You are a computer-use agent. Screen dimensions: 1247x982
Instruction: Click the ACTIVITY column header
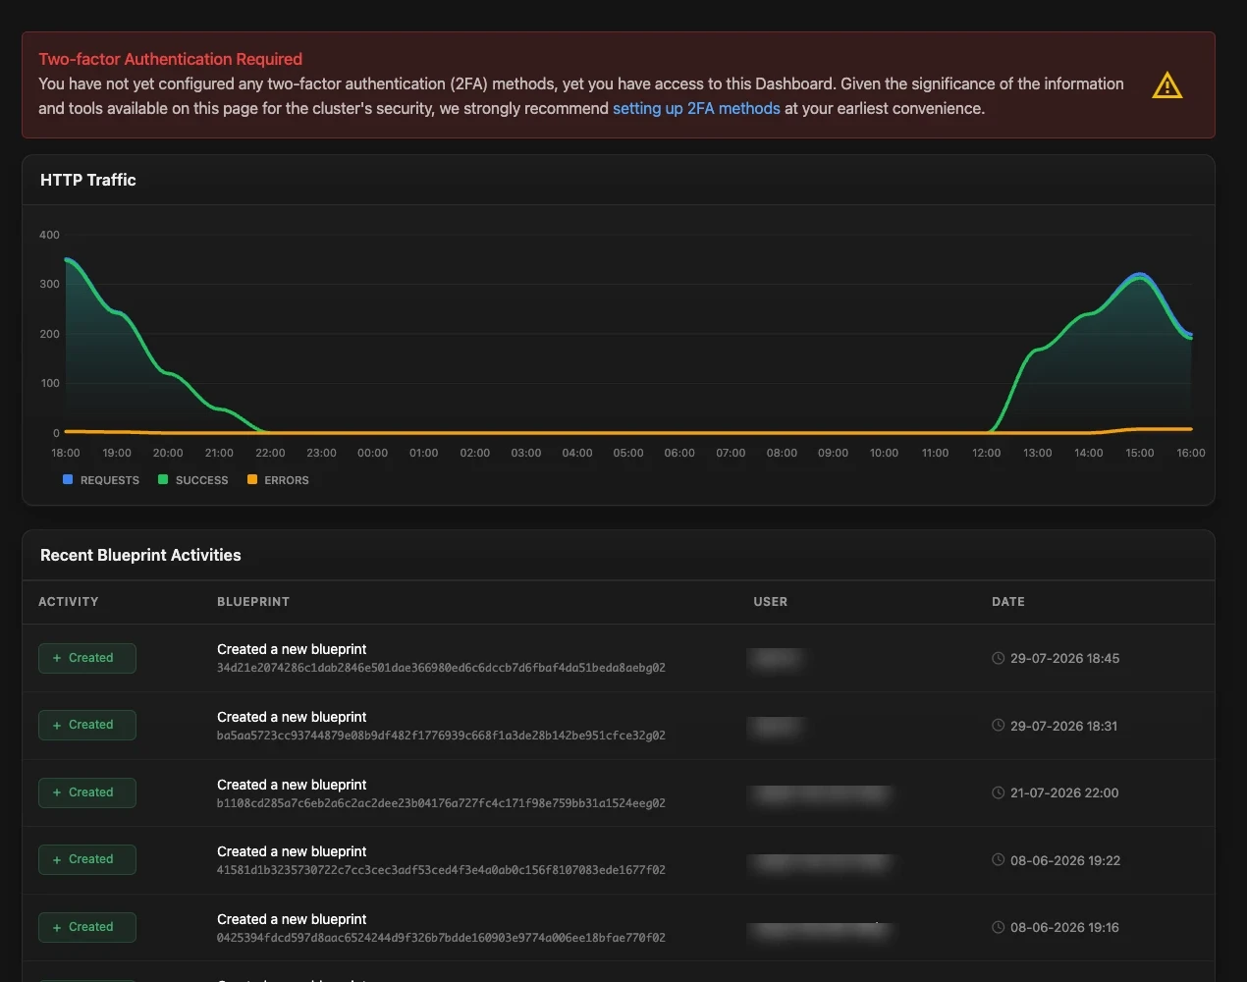(69, 602)
